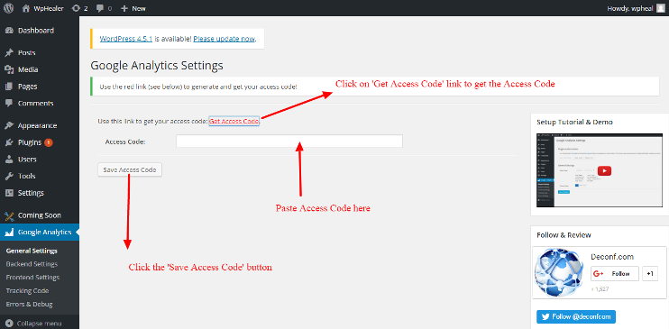Click the Posts pushpin icon
The image size is (669, 329).
click(9, 53)
